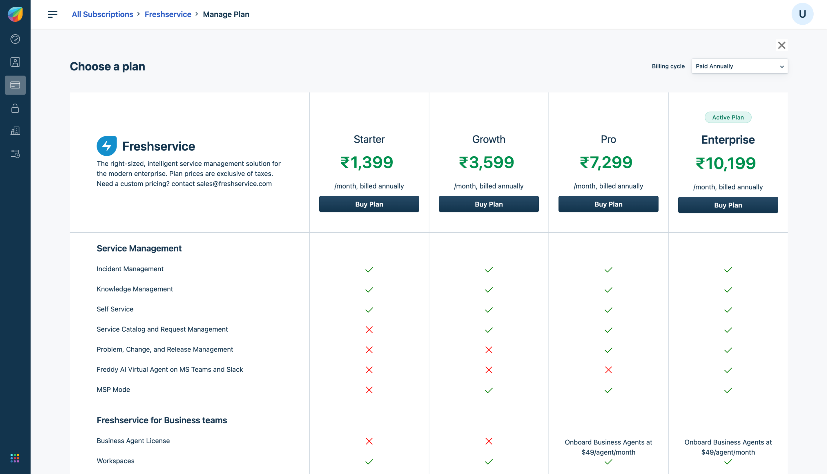The image size is (827, 474).
Task: Open the audit log calendar-clock icon
Action: tap(15, 154)
